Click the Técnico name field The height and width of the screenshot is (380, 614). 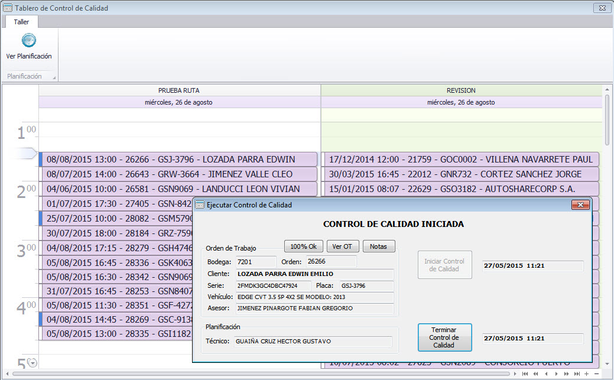313,342
